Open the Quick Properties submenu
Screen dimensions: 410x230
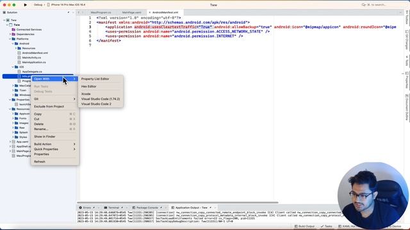pyautogui.click(x=54, y=149)
